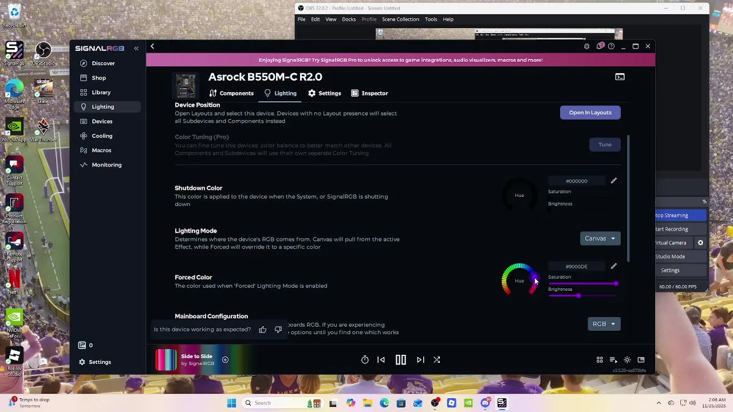The width and height of the screenshot is (733, 412).
Task: Switch to the device Lighting tab
Action: (x=280, y=93)
